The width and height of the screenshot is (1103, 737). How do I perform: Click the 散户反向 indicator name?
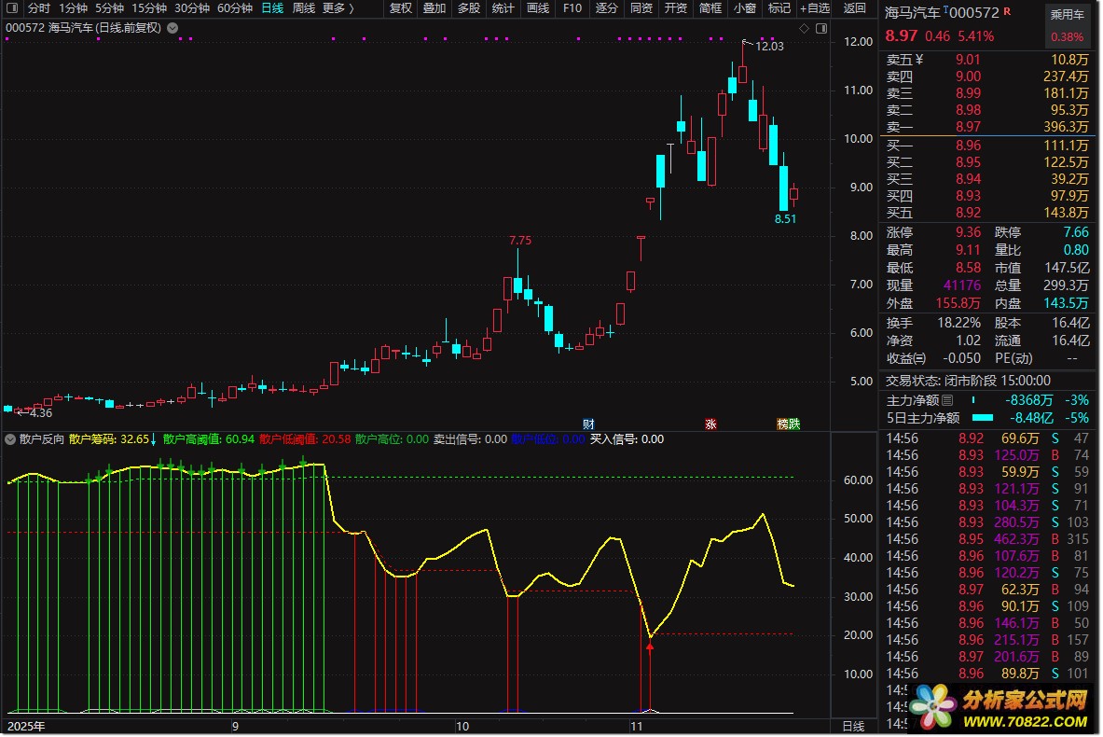[42, 439]
